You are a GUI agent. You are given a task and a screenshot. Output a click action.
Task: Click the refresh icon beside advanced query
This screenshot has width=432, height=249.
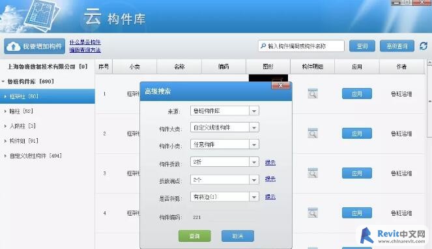(x=424, y=46)
